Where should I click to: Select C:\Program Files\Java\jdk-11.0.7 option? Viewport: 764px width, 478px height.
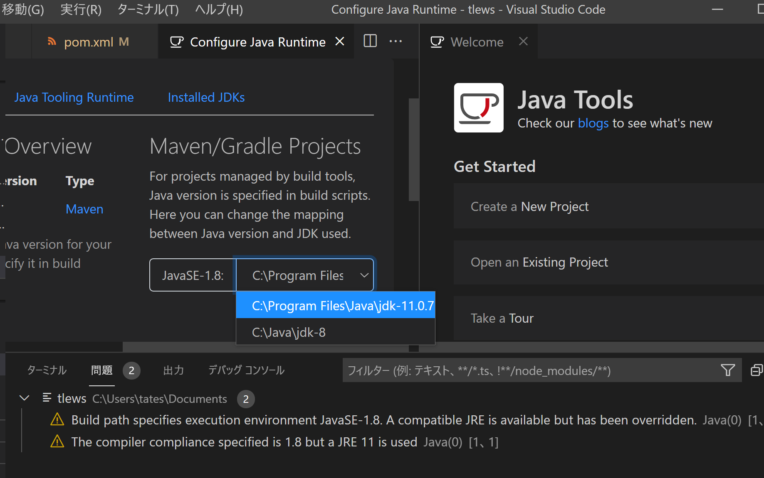pyautogui.click(x=335, y=305)
